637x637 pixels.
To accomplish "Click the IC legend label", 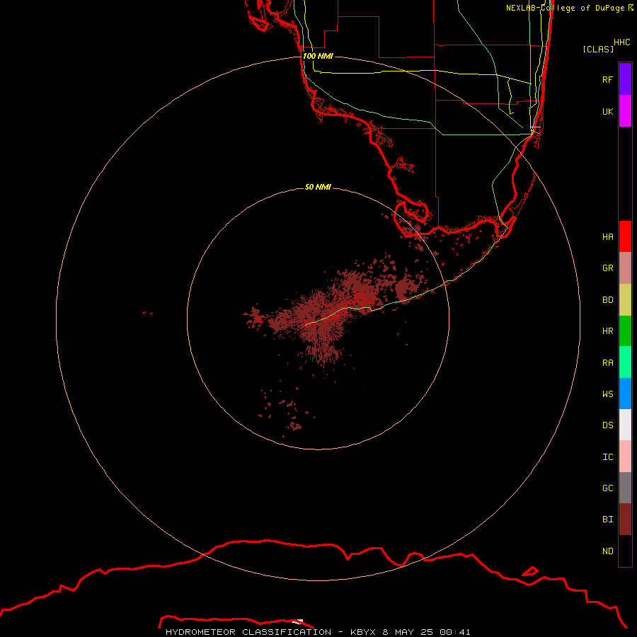I will (x=608, y=457).
